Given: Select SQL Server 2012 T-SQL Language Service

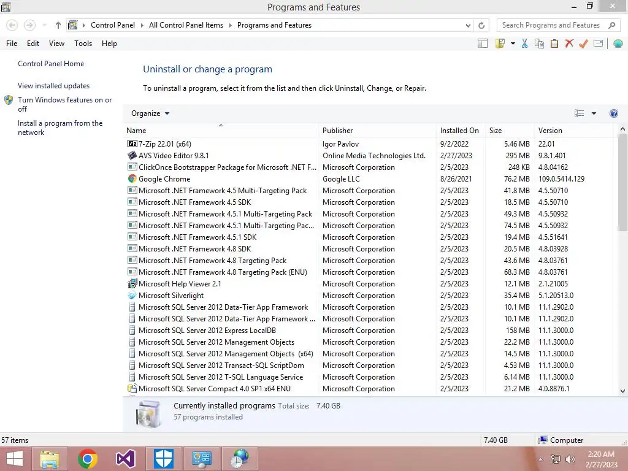Looking at the screenshot, I should (369, 377).
